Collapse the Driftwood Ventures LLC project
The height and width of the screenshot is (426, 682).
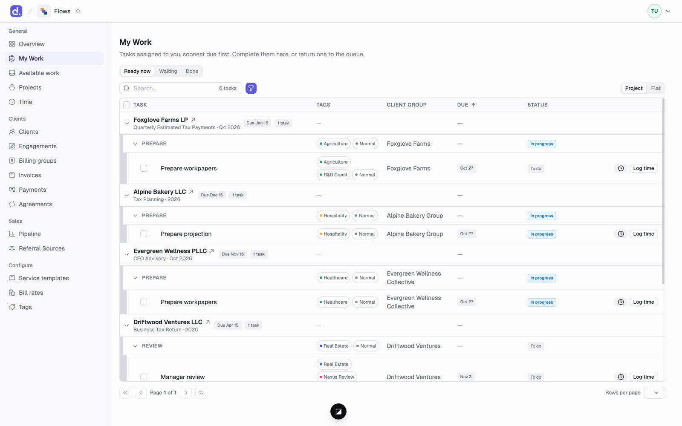(x=127, y=325)
